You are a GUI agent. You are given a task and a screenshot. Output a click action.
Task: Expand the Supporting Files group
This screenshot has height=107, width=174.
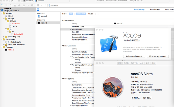pyautogui.click(x=4, y=37)
